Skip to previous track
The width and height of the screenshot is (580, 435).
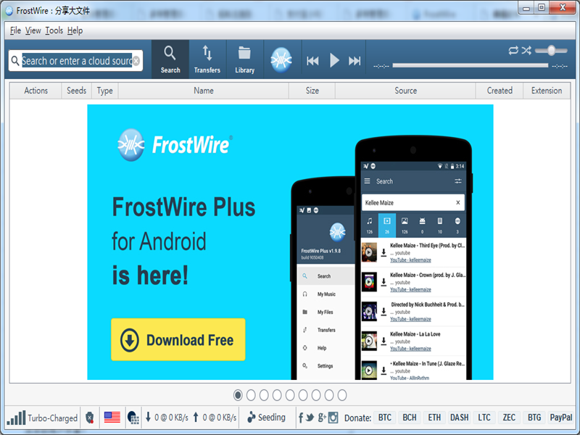pos(312,61)
